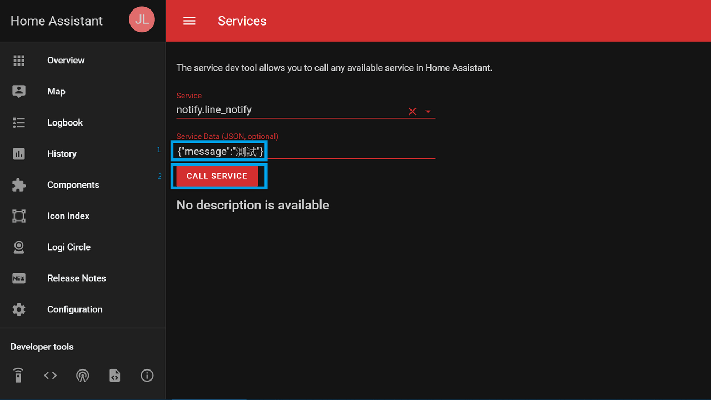The width and height of the screenshot is (711, 400).
Task: Open Services developer tool remote icon
Action: tap(18, 376)
